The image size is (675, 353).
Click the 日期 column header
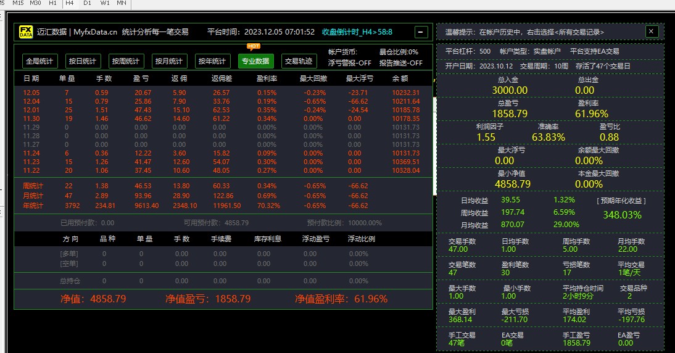pyautogui.click(x=31, y=78)
